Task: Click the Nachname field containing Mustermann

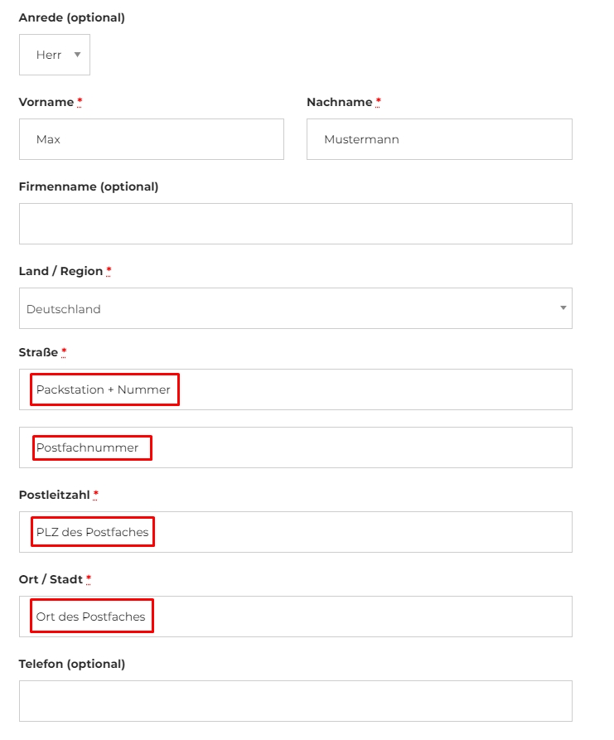Action: pos(439,139)
